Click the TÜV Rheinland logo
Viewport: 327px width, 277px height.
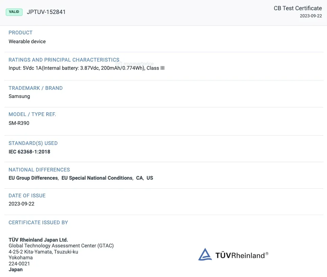(x=233, y=255)
